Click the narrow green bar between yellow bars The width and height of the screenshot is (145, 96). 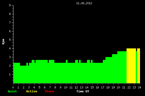point(137,67)
